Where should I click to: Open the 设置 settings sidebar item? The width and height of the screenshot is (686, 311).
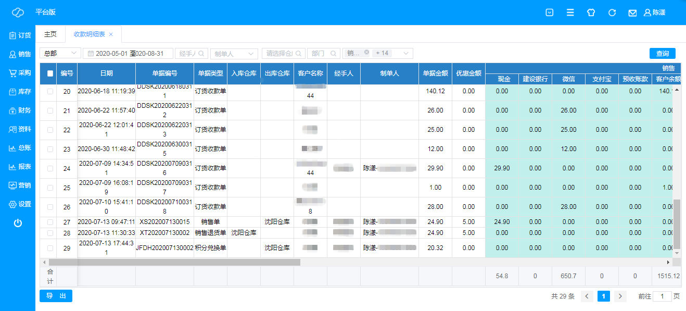pyautogui.click(x=19, y=204)
